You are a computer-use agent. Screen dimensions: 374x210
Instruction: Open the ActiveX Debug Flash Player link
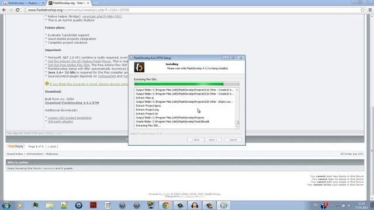(x=79, y=61)
